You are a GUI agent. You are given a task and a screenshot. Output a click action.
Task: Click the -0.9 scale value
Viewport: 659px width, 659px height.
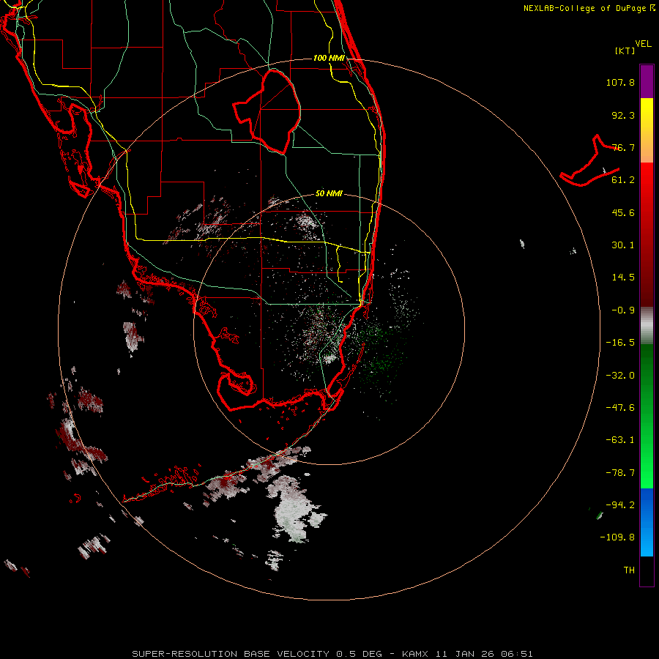(623, 310)
